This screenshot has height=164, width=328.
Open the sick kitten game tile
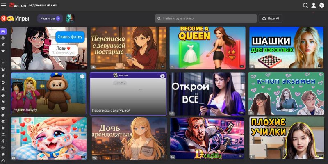(49, 139)
